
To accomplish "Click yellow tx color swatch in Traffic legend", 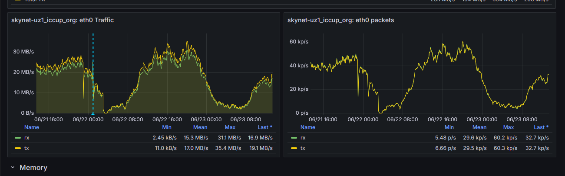I will pos(18,148).
